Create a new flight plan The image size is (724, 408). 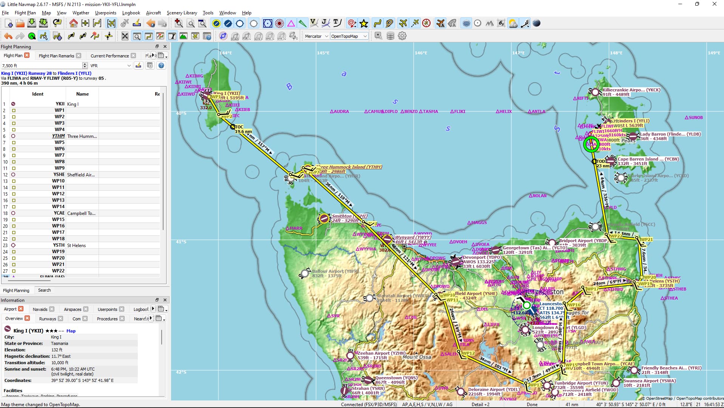pos(9,23)
